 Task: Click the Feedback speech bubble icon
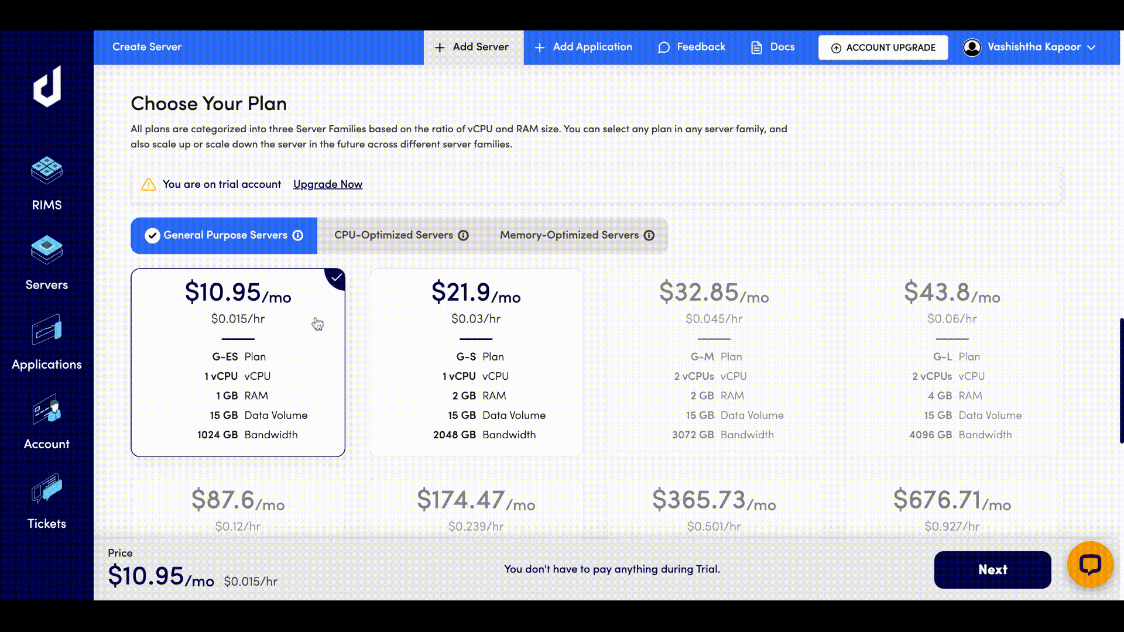pyautogui.click(x=663, y=47)
